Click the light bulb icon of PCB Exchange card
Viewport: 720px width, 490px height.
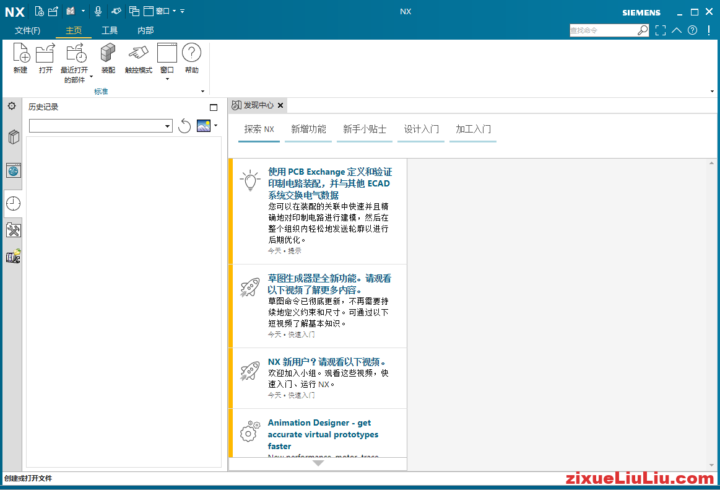coord(249,180)
